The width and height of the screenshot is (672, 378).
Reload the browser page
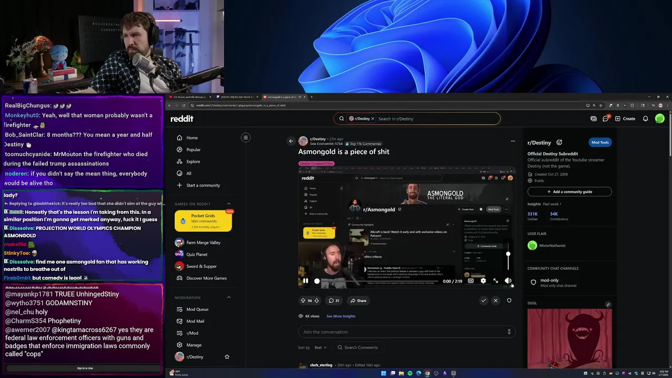pos(184,106)
